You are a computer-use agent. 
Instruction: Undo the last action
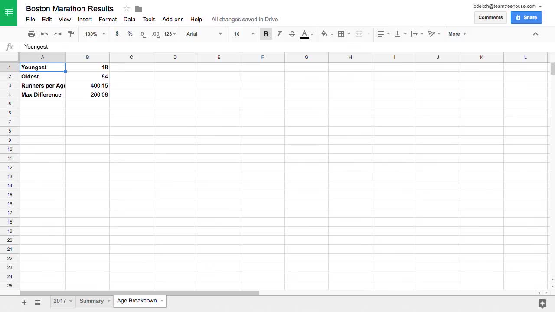[x=45, y=34]
